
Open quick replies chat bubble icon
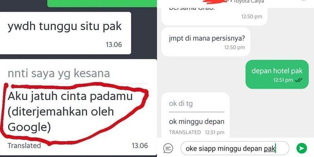[x=168, y=148]
